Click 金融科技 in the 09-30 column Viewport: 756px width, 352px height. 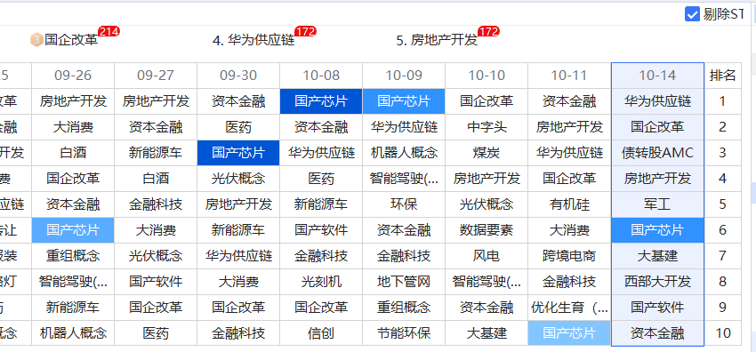tap(238, 333)
